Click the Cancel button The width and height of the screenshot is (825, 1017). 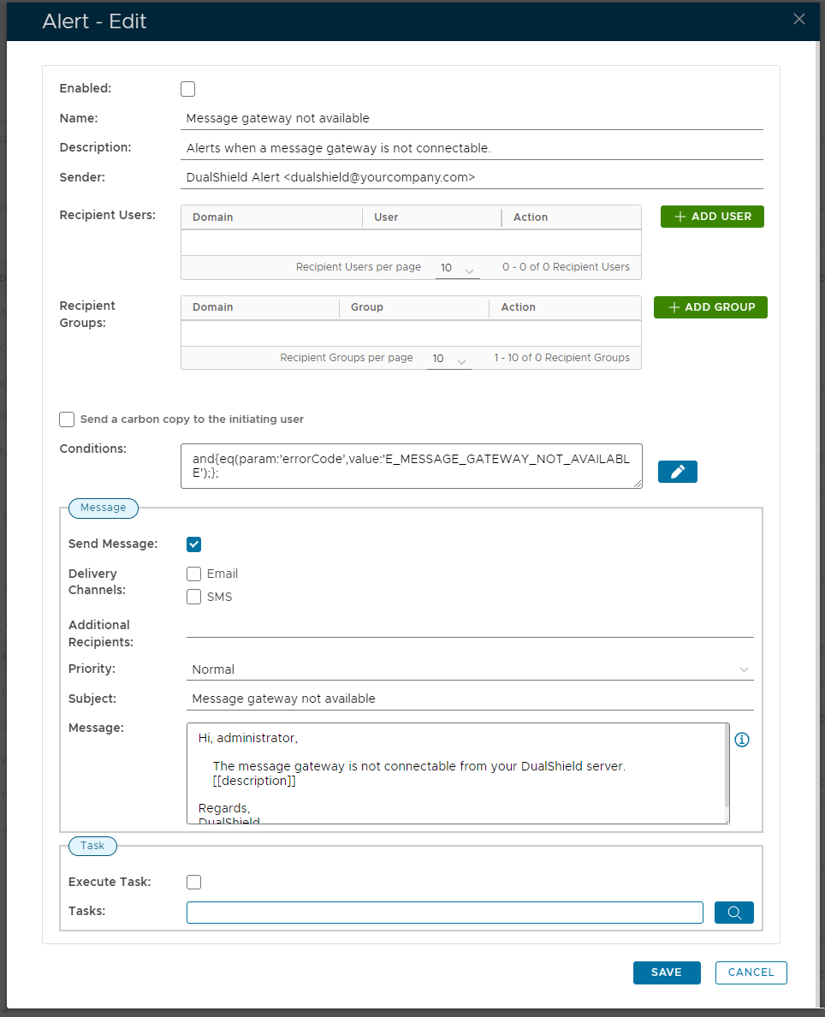(751, 972)
